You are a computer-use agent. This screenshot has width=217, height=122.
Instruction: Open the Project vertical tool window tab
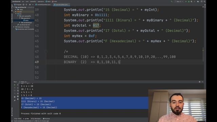pyautogui.click(x=12, y=7)
